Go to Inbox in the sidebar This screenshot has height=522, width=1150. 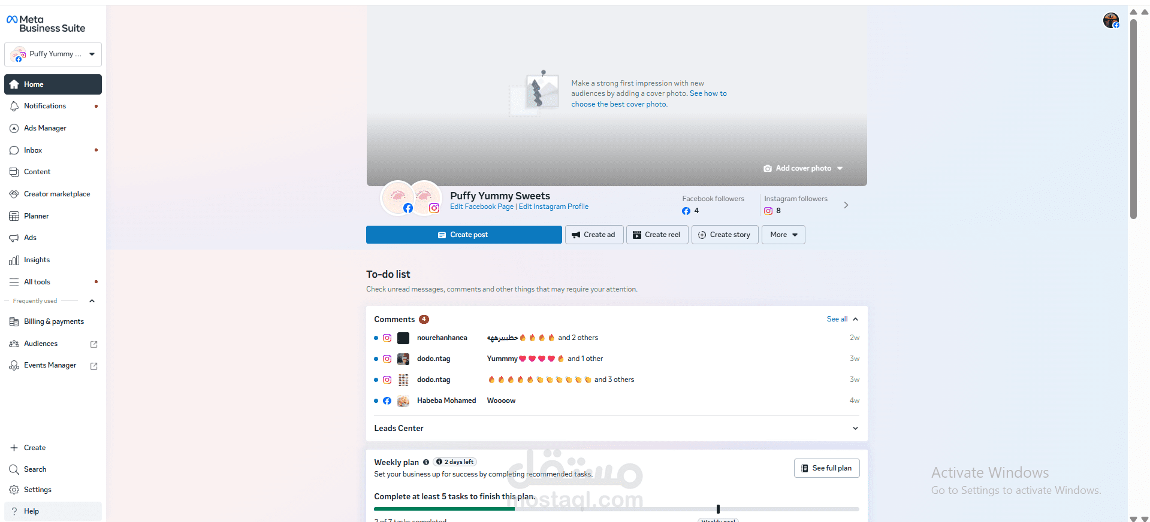pos(53,150)
